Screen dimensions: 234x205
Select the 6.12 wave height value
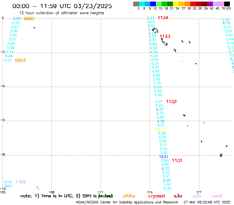pyautogui.click(x=165, y=168)
